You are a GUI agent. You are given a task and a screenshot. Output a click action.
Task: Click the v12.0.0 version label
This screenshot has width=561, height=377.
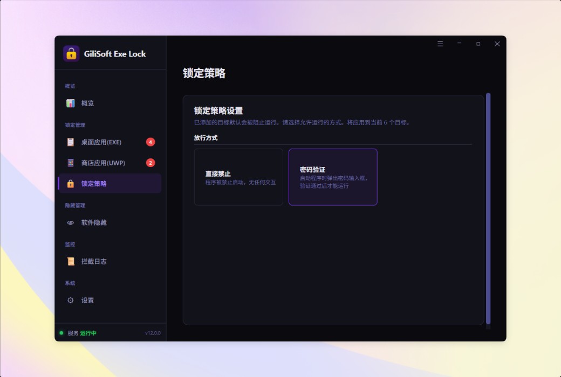(x=153, y=333)
